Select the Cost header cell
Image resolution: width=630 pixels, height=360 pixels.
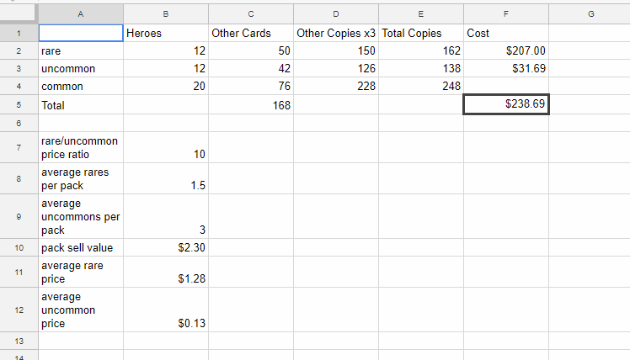506,33
